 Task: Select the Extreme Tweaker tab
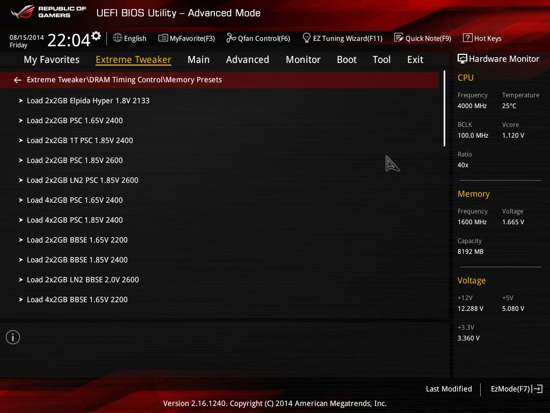133,60
